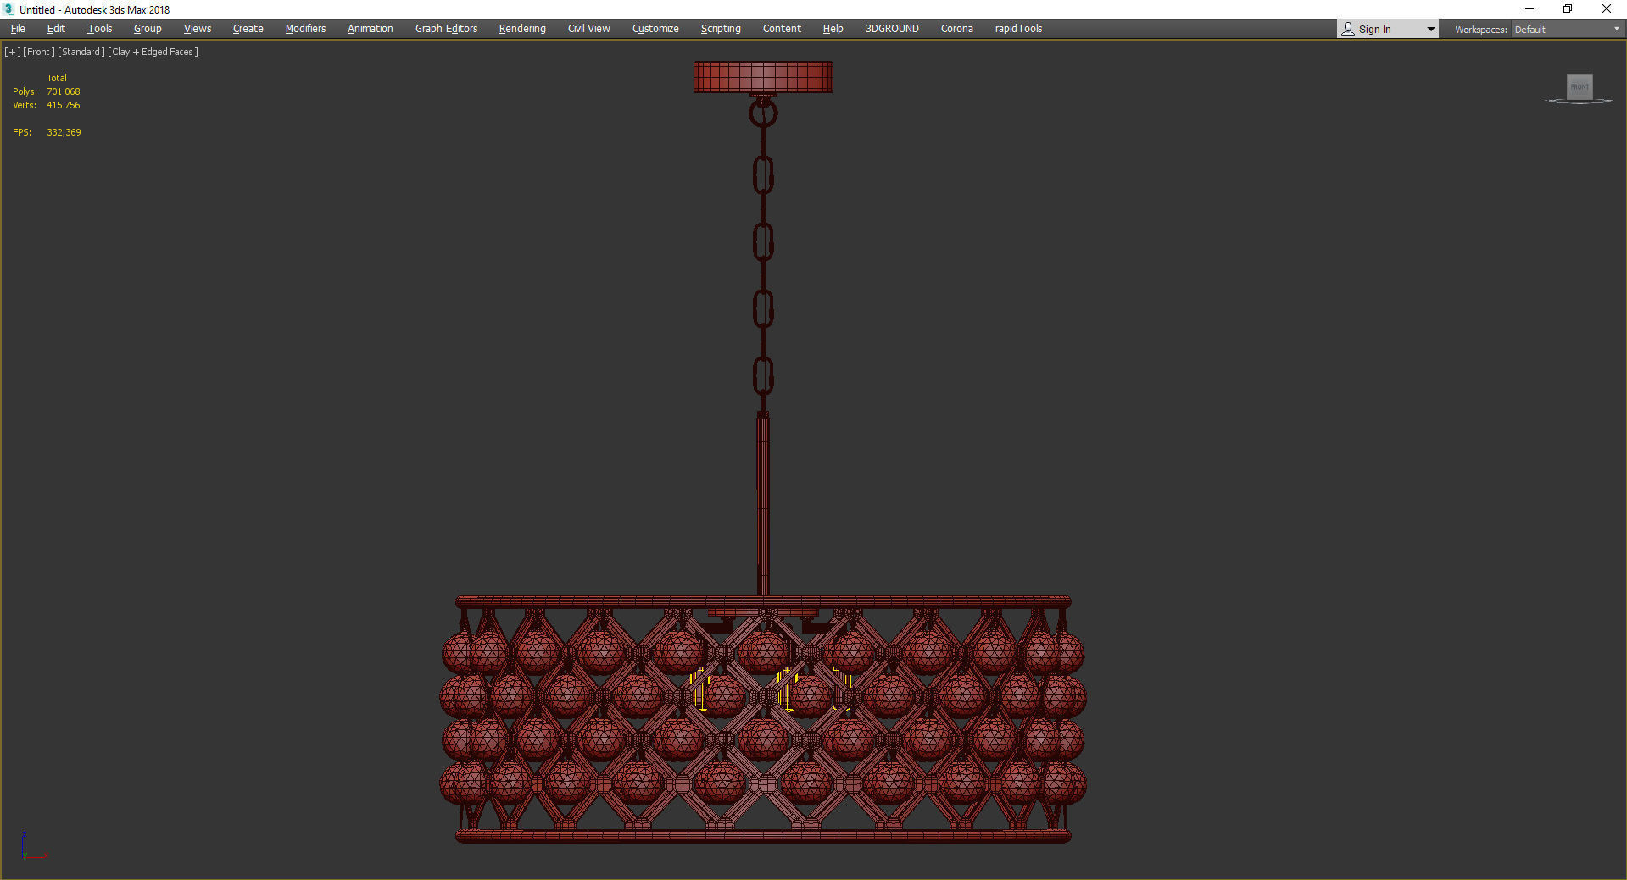Open the [Standard] viewport quality menu
The width and height of the screenshot is (1627, 880).
pyautogui.click(x=81, y=52)
